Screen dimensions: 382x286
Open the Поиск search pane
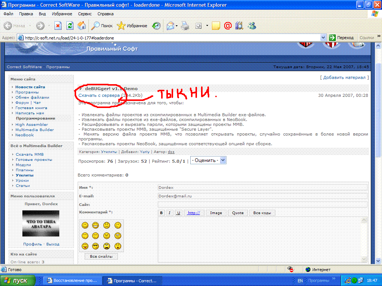(101, 26)
